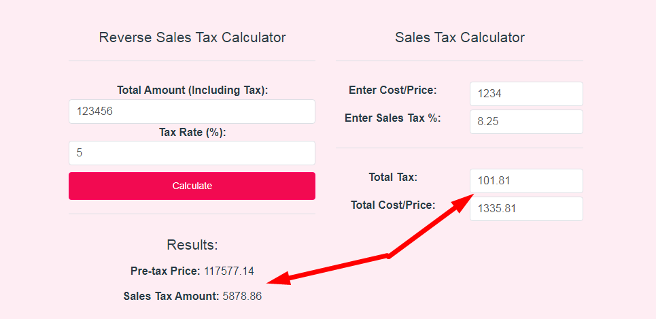Screen dimensions: 656x319
Task: Select the Enter Cost/Price input with 1234
Action: click(x=526, y=94)
